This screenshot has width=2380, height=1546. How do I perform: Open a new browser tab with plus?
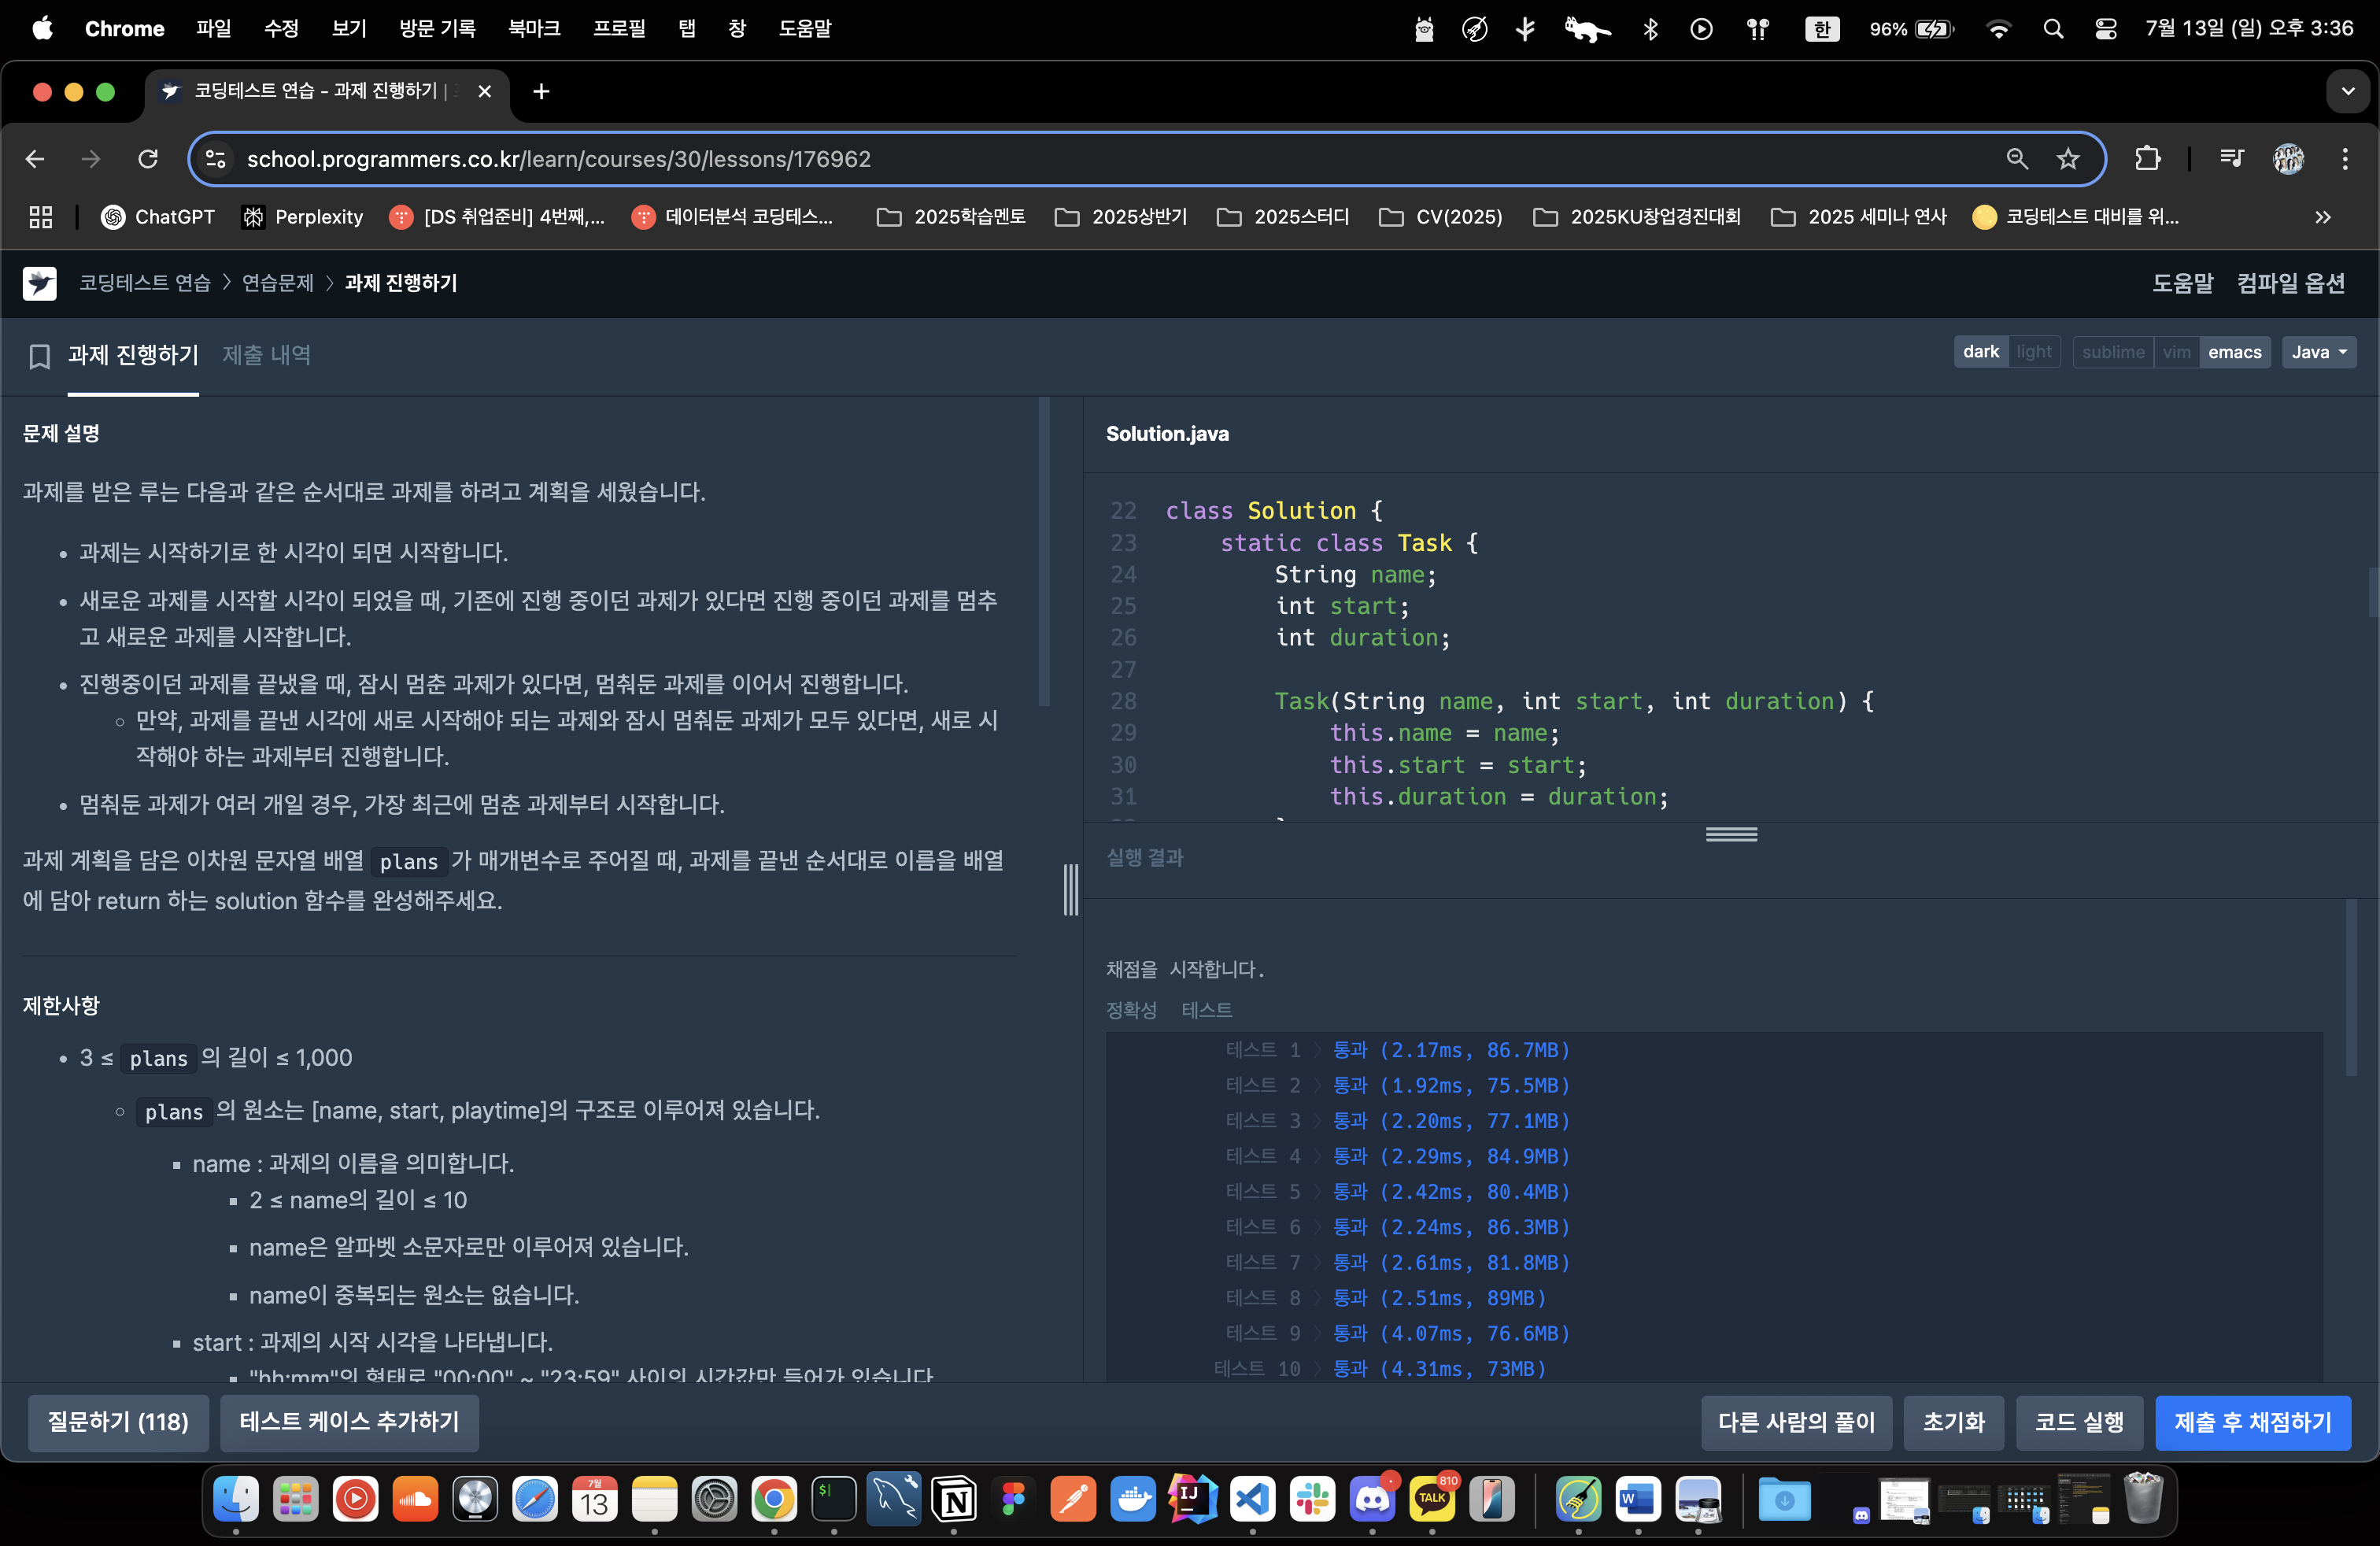(541, 92)
